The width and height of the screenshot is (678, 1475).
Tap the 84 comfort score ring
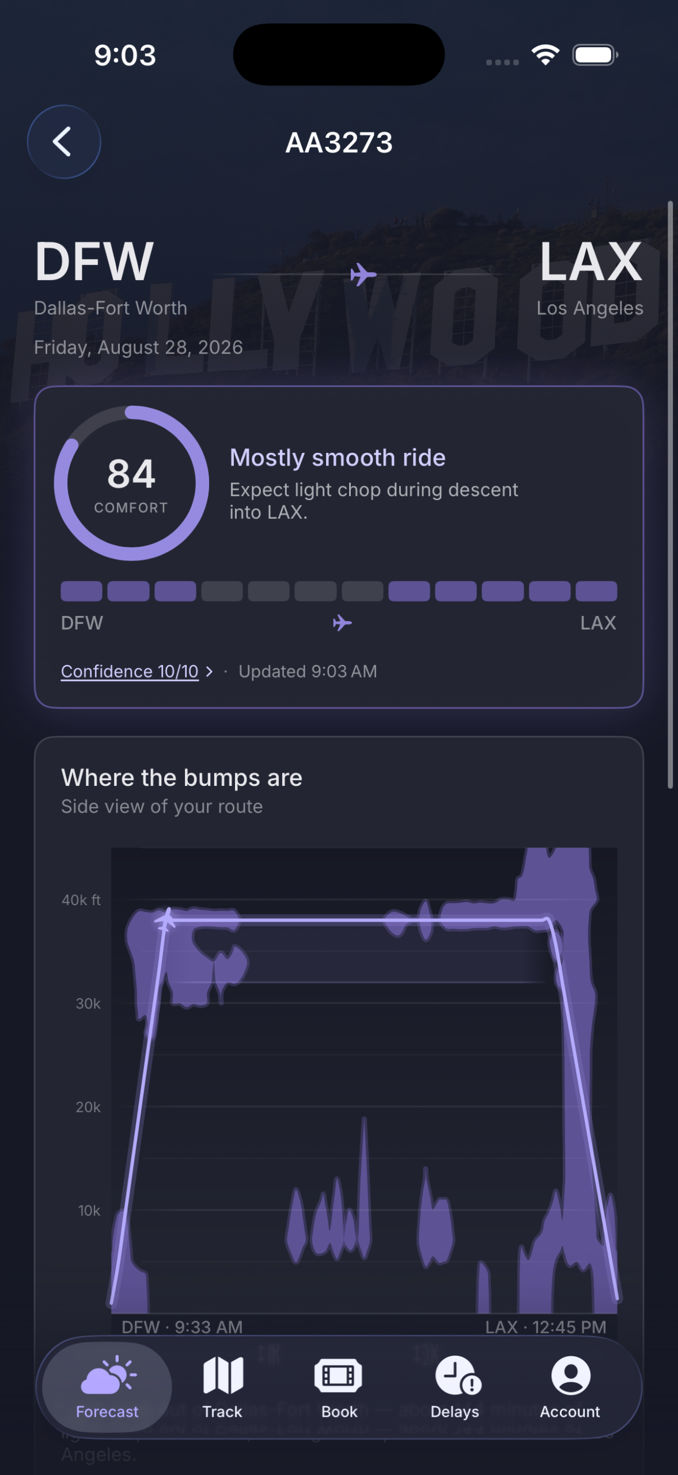pyautogui.click(x=131, y=483)
